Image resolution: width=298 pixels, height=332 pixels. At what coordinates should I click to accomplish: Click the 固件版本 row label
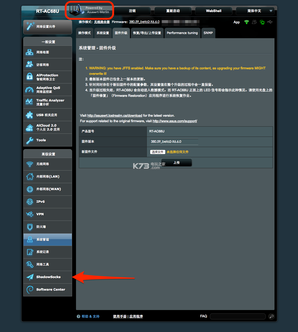pos(88,142)
